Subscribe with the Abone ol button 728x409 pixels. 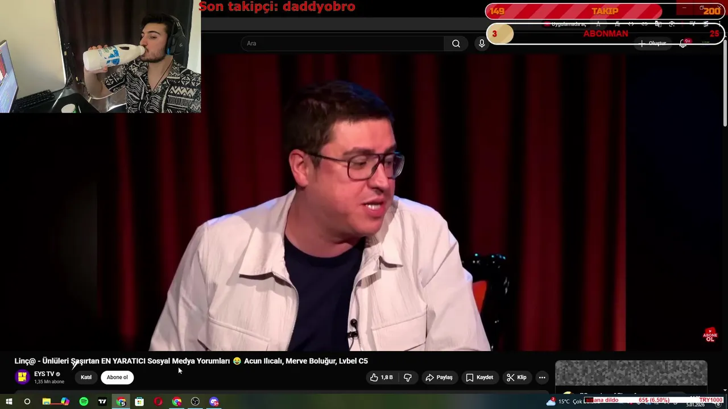tap(117, 377)
